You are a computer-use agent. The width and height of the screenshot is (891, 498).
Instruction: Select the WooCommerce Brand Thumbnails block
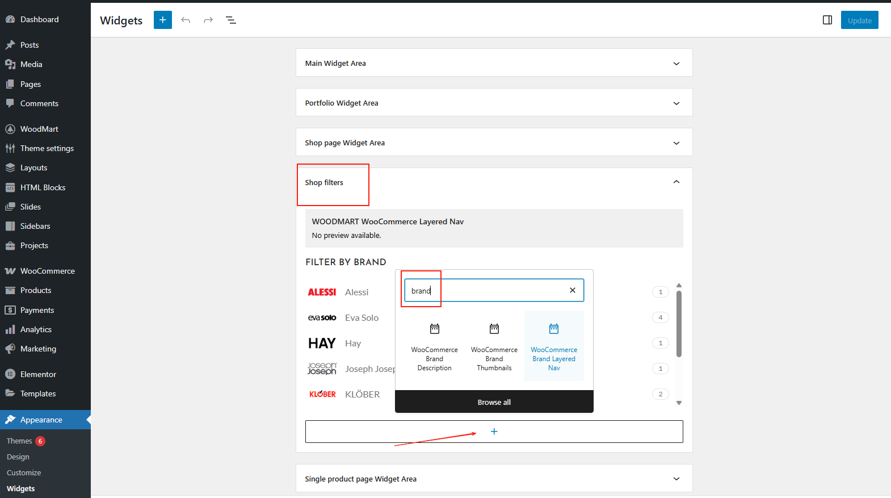tap(494, 346)
